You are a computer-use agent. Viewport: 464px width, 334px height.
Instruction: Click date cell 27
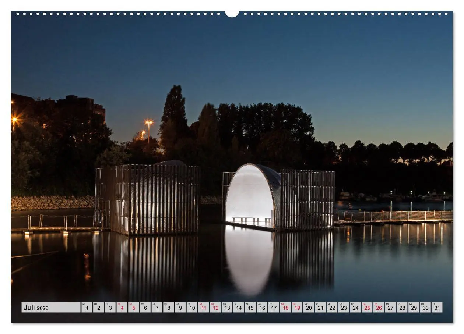point(390,308)
